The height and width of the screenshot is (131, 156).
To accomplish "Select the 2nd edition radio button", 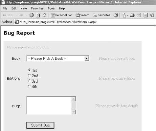I will point(29,76).
